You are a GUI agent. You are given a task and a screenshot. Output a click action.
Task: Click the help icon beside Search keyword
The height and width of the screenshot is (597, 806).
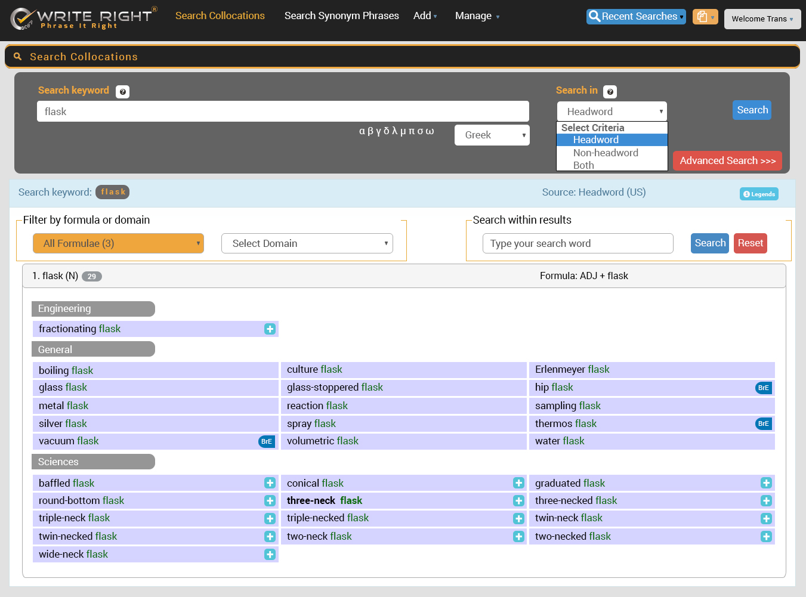click(122, 92)
